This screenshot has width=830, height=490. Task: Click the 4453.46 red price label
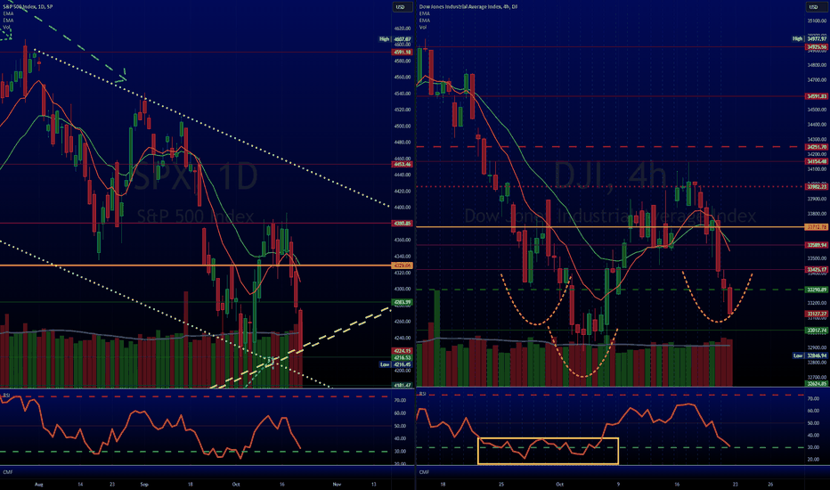(402, 164)
